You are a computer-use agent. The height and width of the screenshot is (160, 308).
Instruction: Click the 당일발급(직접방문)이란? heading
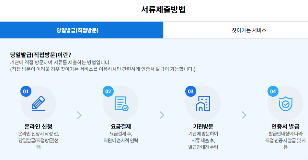point(41,55)
